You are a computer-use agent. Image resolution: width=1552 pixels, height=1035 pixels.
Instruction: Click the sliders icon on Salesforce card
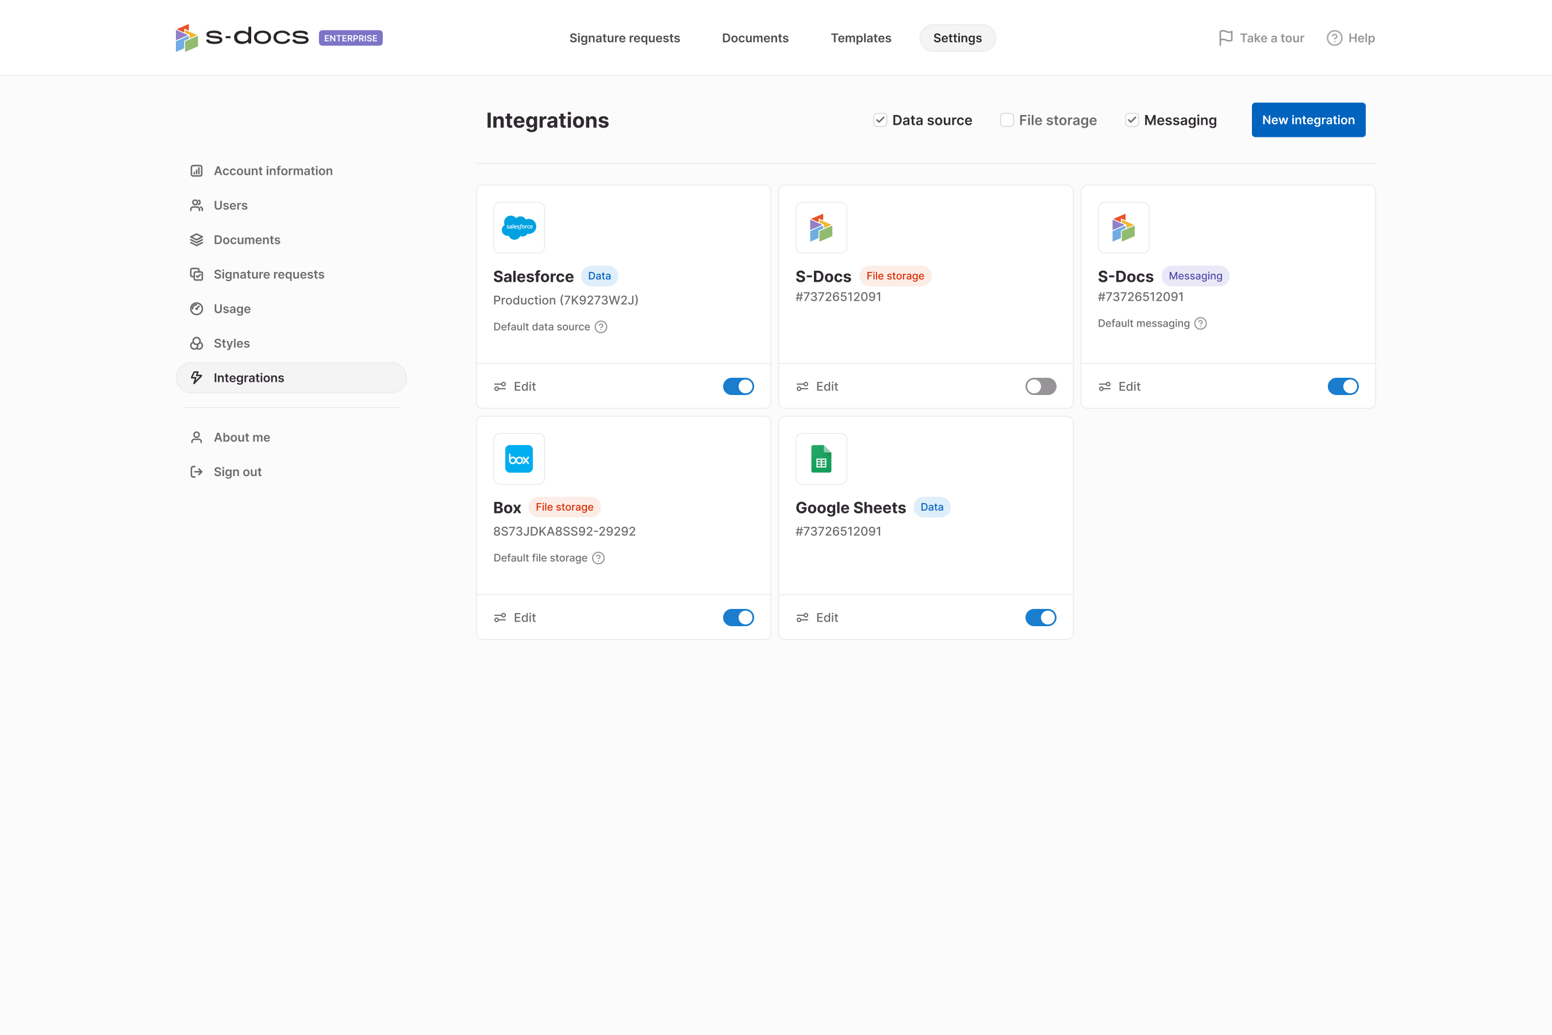pos(500,386)
